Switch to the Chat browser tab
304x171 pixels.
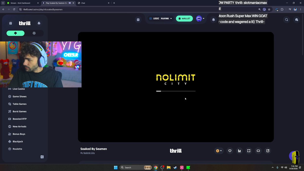[x=94, y=3]
